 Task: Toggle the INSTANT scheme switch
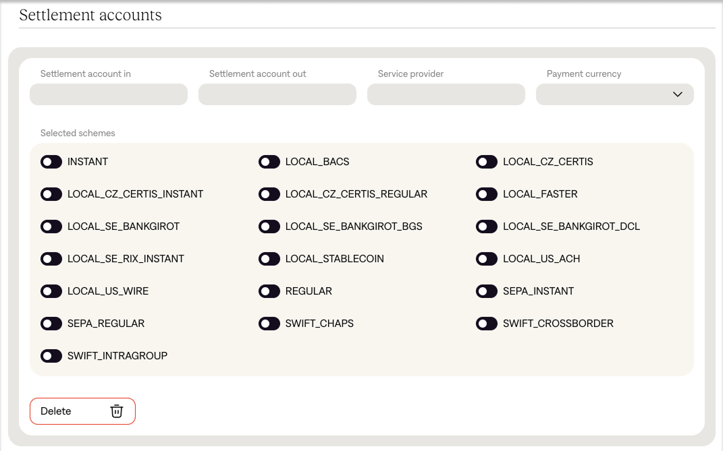coord(51,162)
